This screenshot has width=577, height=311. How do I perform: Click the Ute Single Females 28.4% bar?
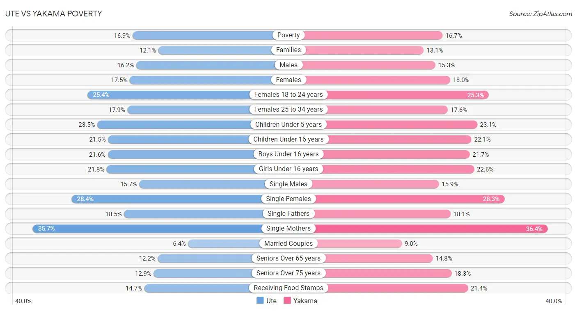(180, 199)
